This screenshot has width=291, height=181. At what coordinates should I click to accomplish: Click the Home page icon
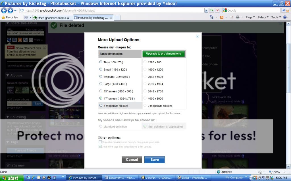(x=211, y=17)
